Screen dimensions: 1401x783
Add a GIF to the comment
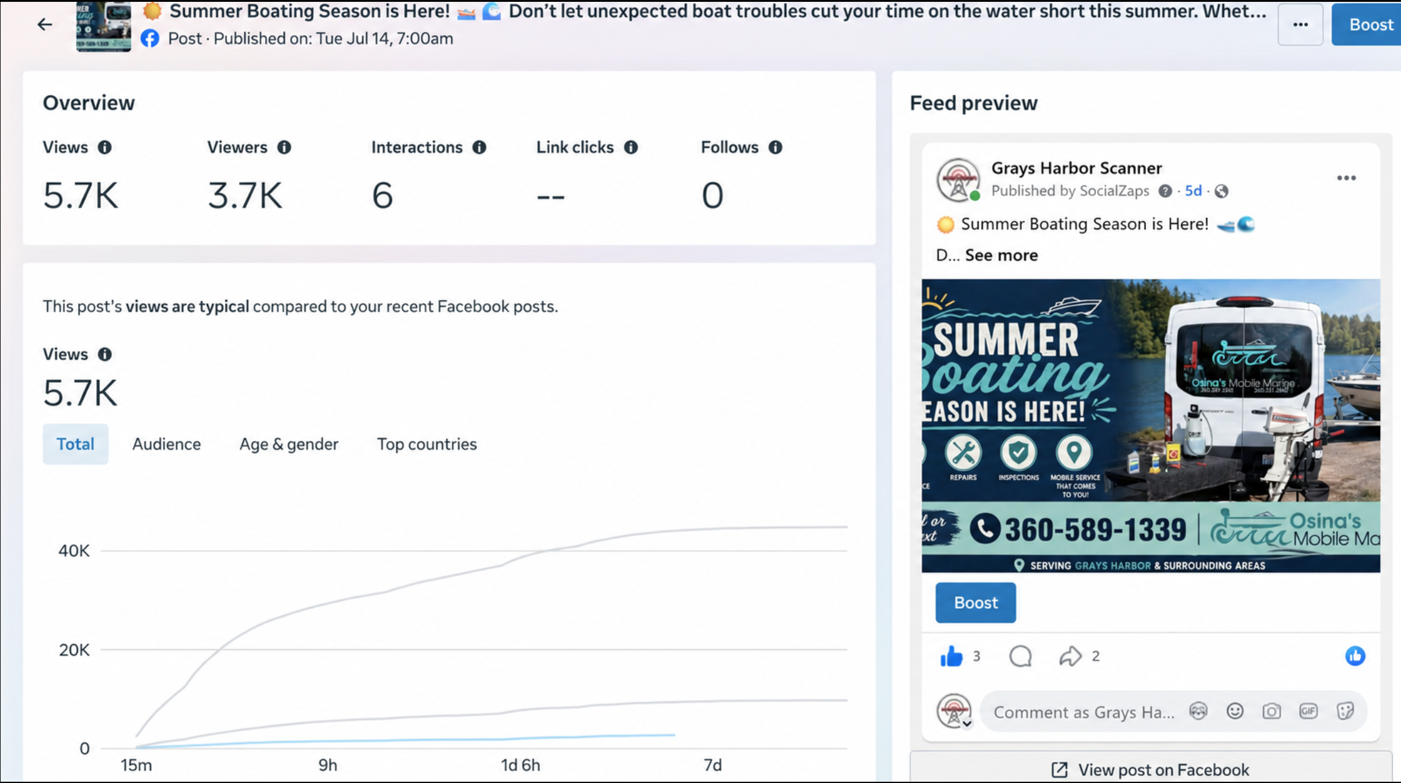pos(1309,711)
